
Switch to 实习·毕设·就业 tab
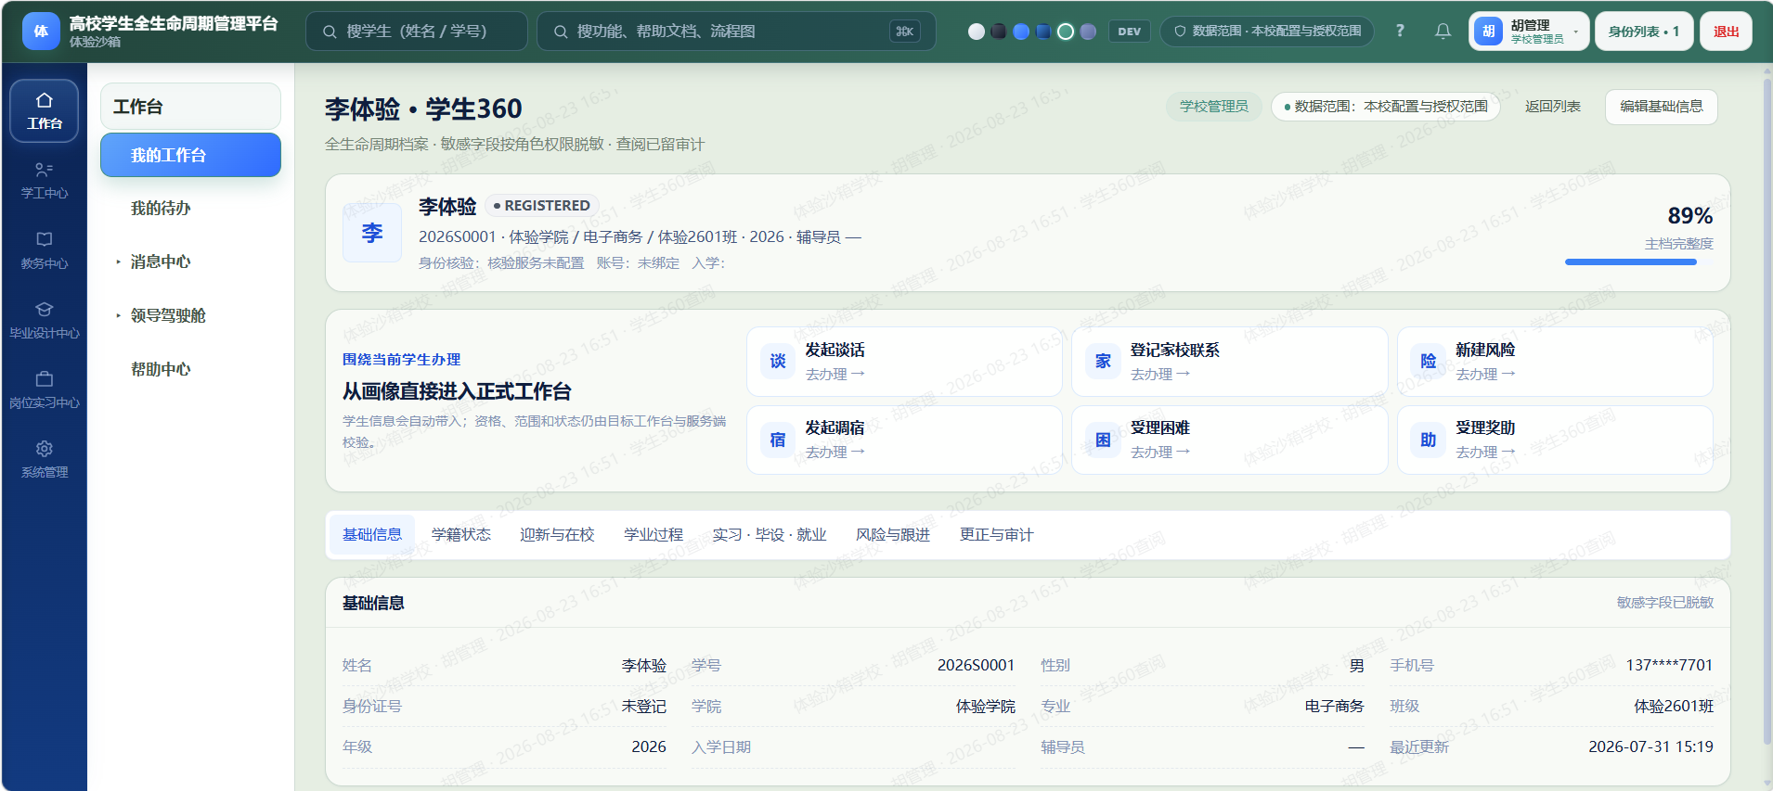tap(770, 535)
